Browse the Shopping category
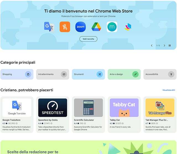The height and width of the screenshot is (154, 177). pyautogui.click(x=17, y=74)
